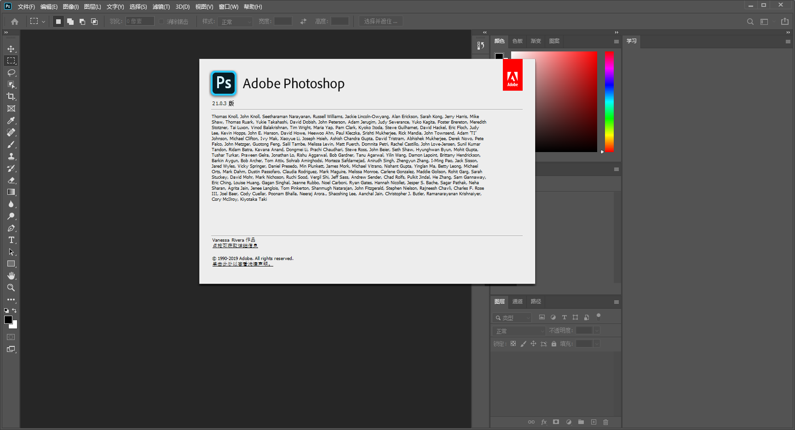Viewport: 795px width, 430px height.
Task: Toggle lock position in Layers panel
Action: point(533,344)
